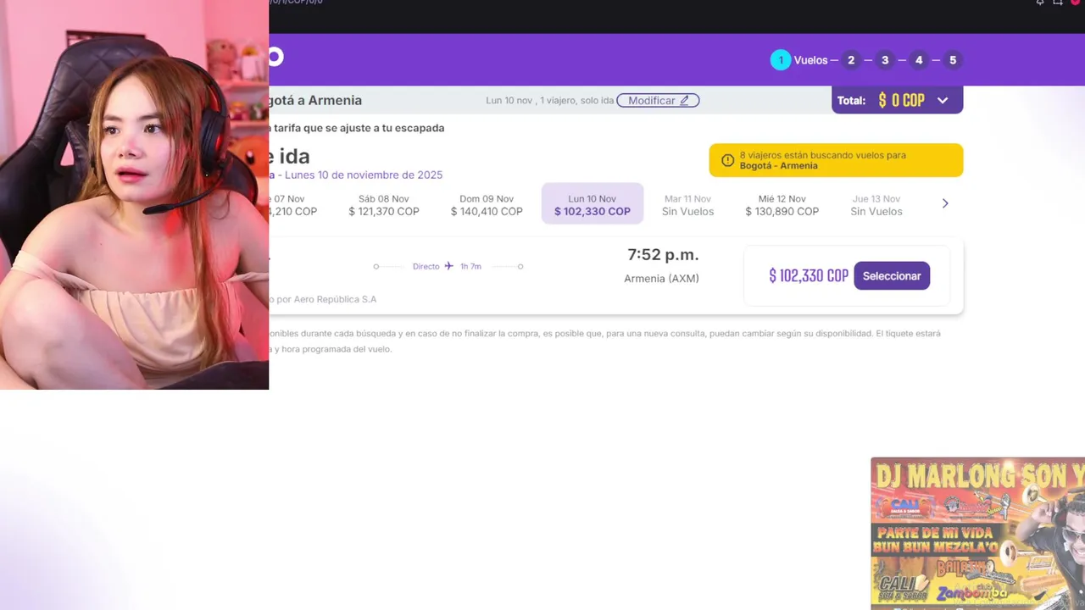Click the airline logo in the purple header
The height and width of the screenshot is (610, 1085).
pos(275,57)
